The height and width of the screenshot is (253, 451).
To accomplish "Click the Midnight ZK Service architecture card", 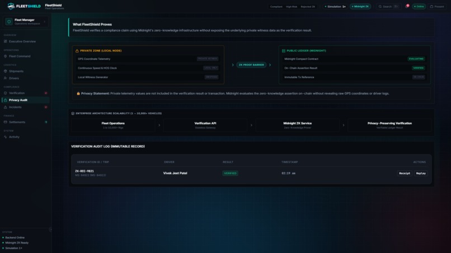I will tap(298, 125).
